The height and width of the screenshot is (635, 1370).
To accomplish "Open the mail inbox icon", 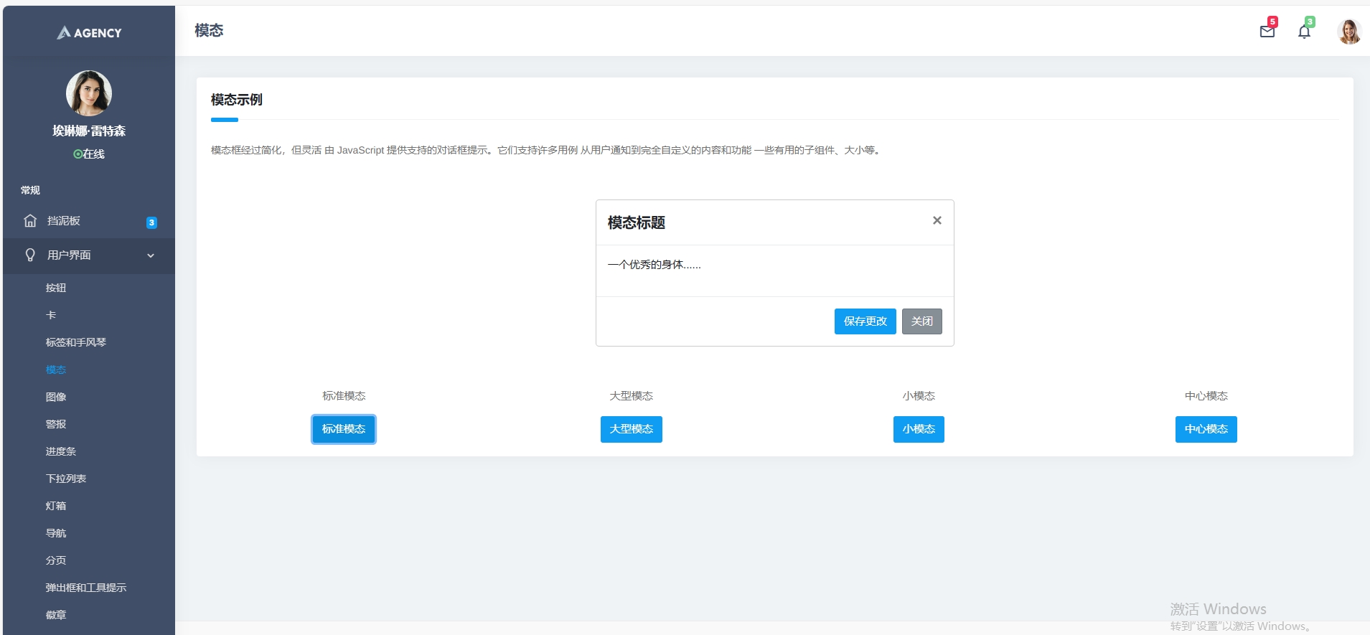I will [x=1267, y=31].
